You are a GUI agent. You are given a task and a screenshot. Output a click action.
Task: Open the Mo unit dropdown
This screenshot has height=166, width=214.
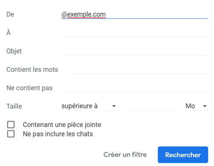click(196, 106)
